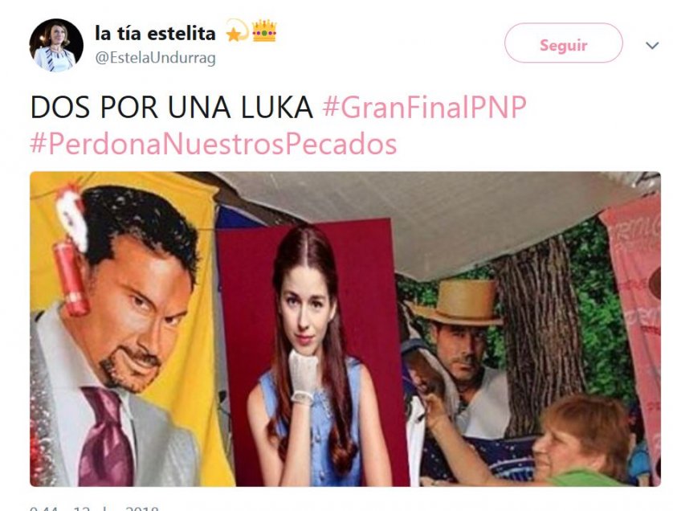This screenshot has width=673, height=511.
Task: Open the tweet timestamp below the photo
Action: pos(95,508)
